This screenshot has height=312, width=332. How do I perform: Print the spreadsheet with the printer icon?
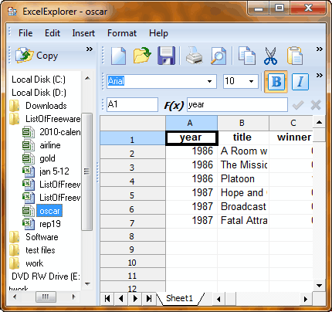[194, 56]
